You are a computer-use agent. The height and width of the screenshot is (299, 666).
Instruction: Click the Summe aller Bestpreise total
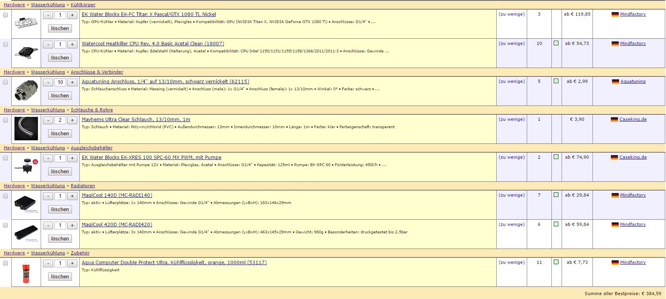tap(623, 294)
